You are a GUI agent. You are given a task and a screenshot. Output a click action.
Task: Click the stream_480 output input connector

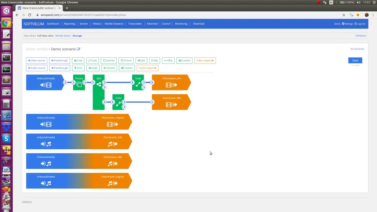pyautogui.click(x=152, y=102)
